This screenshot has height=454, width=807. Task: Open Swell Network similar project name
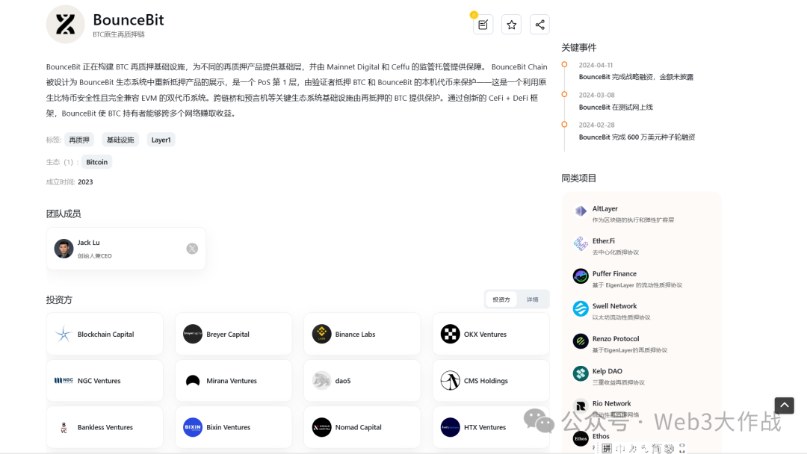[614, 306]
